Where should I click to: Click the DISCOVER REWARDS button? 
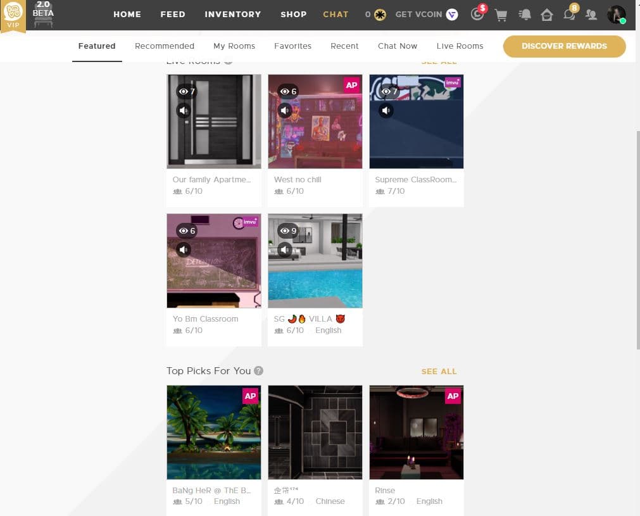[x=564, y=46]
